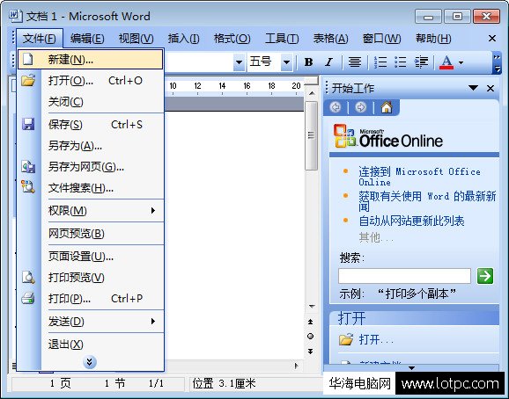
Task: Click the File Search icon in menu
Action: coord(28,187)
